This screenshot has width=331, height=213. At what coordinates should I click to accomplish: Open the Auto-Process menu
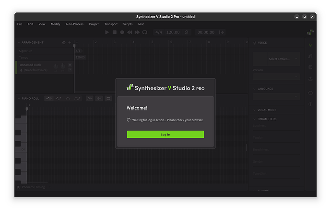[x=74, y=24]
